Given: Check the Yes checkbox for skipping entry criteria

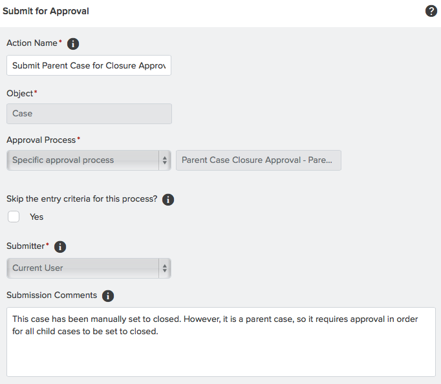Looking at the screenshot, I should 14,217.
